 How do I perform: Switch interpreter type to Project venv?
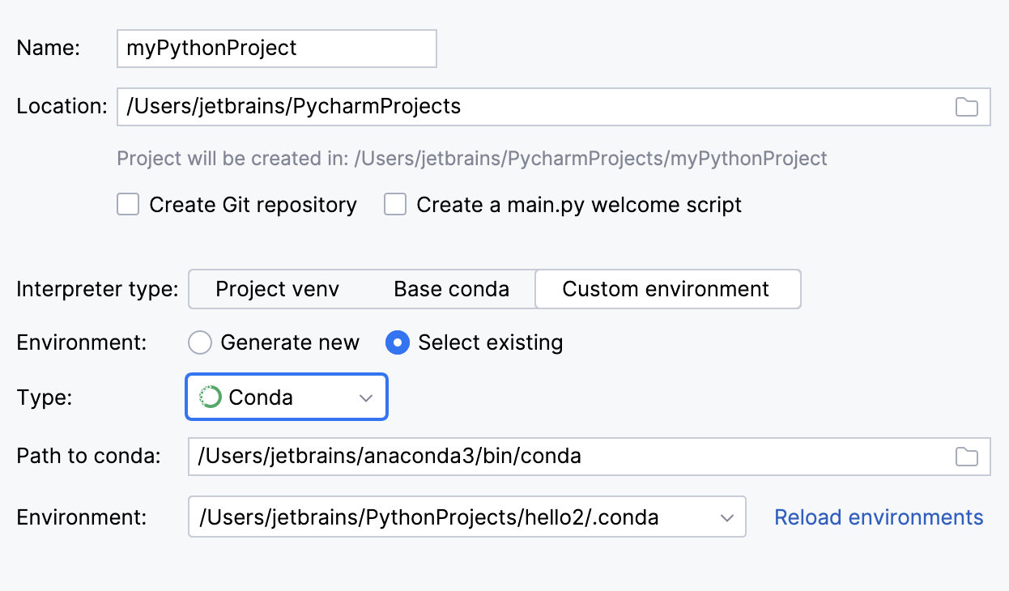tap(277, 289)
